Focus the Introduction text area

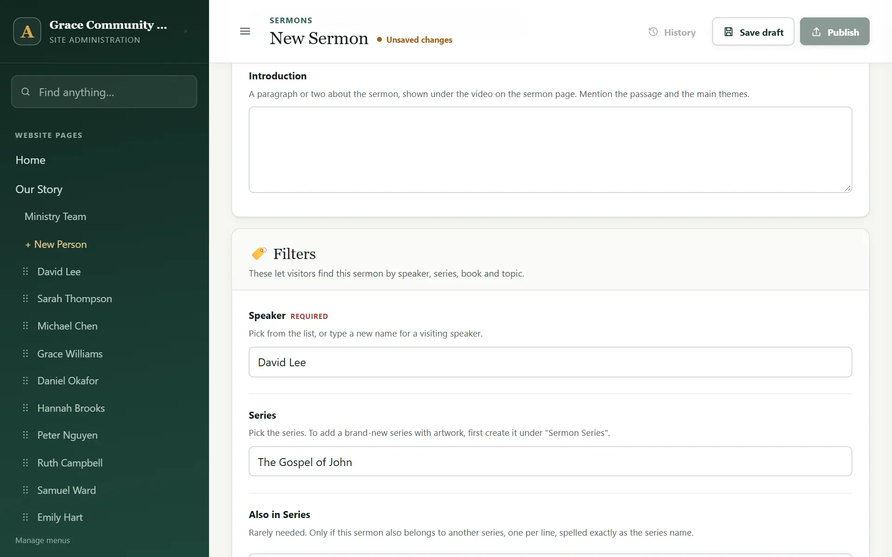click(x=550, y=149)
